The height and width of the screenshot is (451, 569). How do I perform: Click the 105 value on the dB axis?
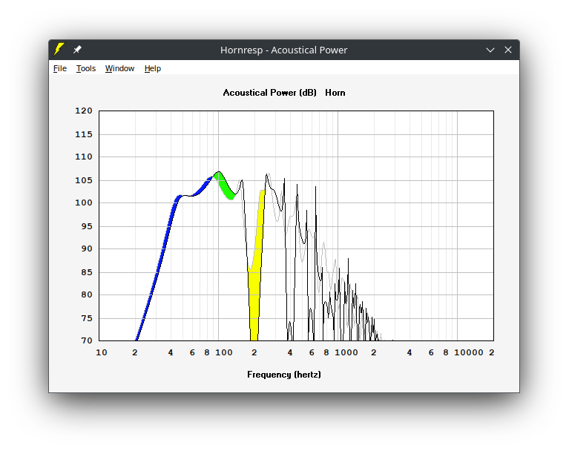[x=84, y=180]
